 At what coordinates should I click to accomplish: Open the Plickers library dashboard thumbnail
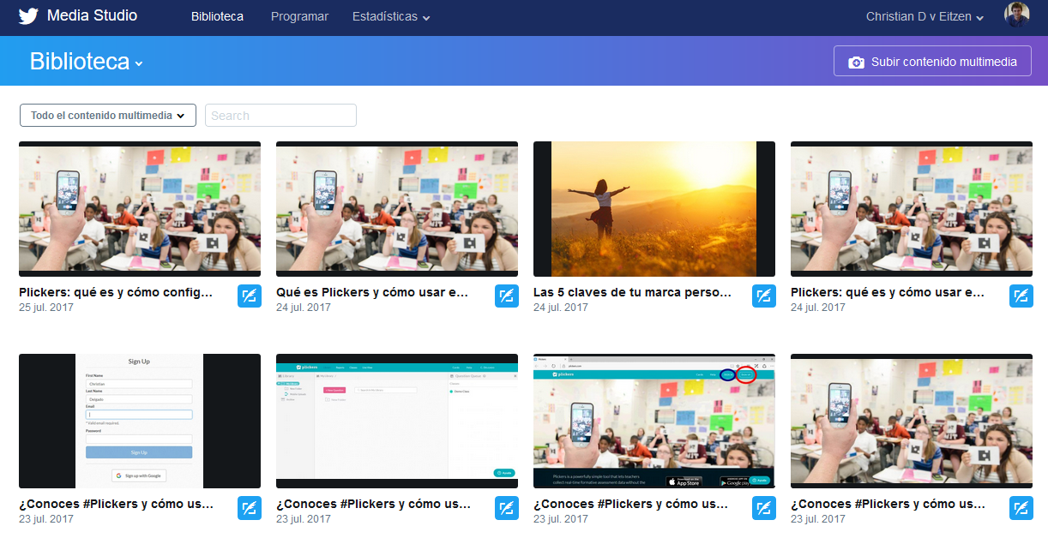(397, 421)
